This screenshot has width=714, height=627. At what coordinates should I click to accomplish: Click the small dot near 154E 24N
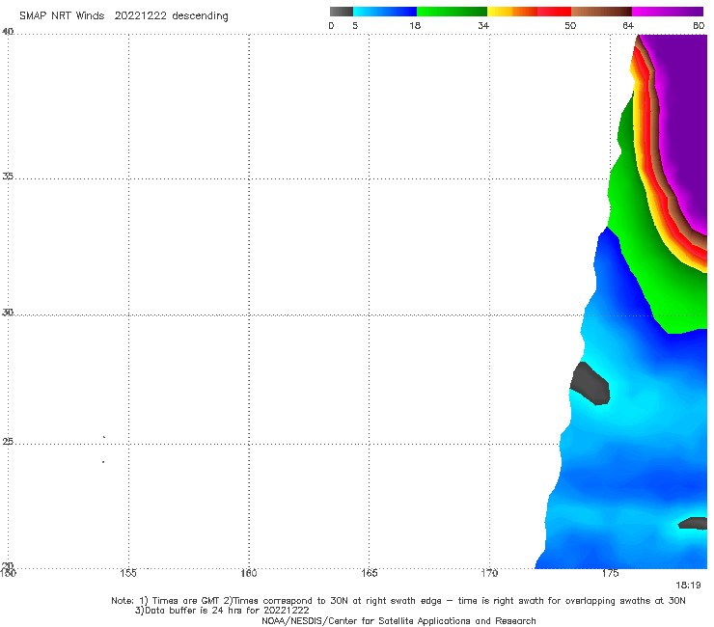pos(103,462)
